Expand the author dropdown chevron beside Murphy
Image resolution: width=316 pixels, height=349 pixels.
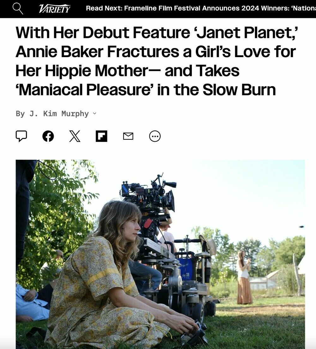coord(94,114)
